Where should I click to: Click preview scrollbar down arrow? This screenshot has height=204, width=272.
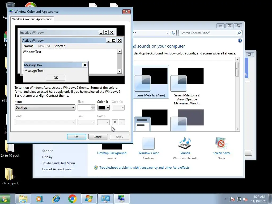pos(120,71)
